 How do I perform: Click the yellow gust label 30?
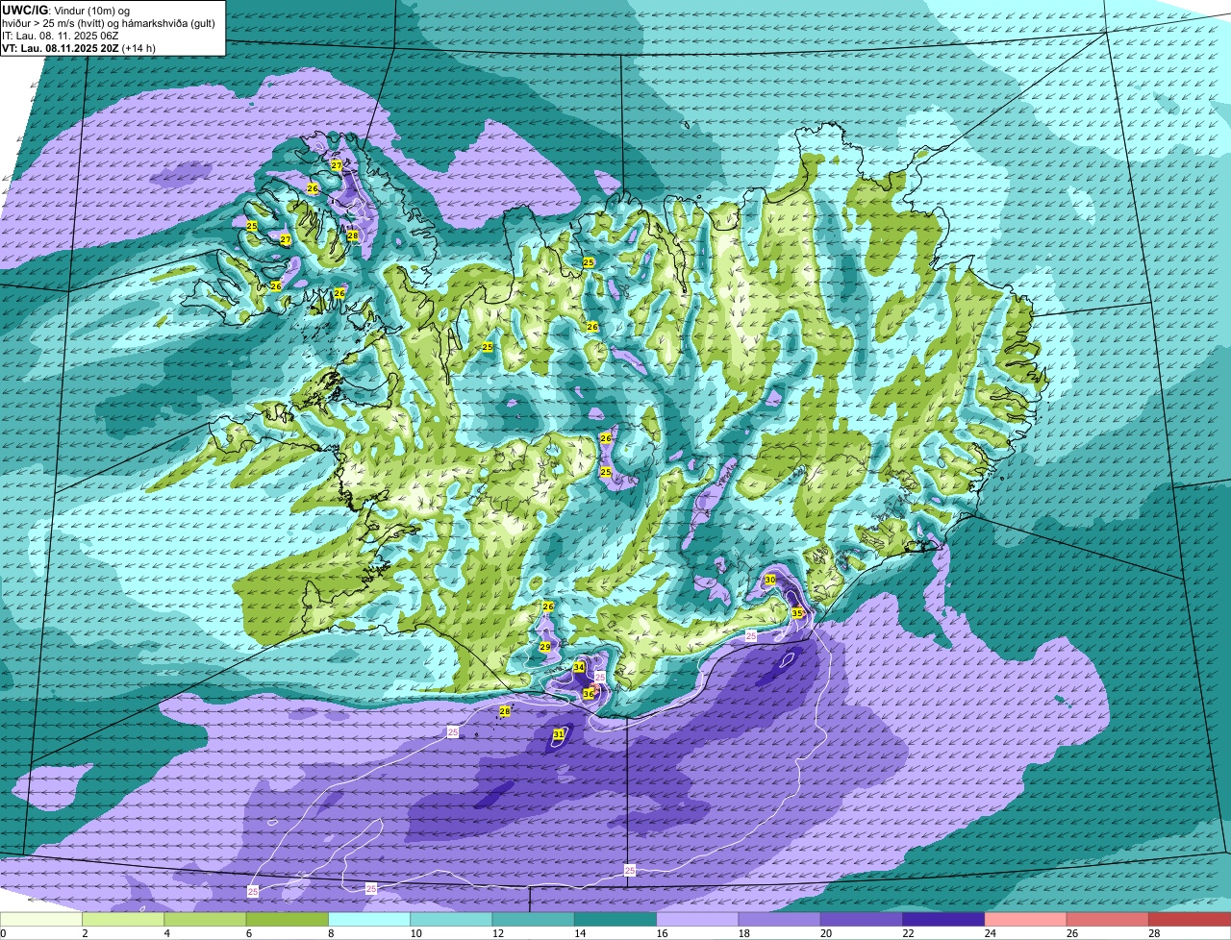770,580
